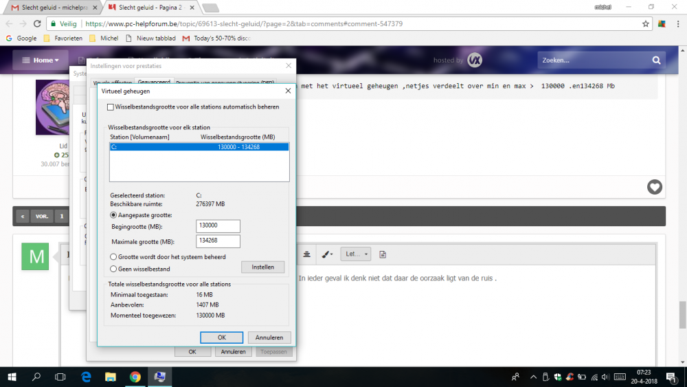Screen dimensions: 687x387
Task: Click the brain avatar thumbnail
Action: point(52,107)
